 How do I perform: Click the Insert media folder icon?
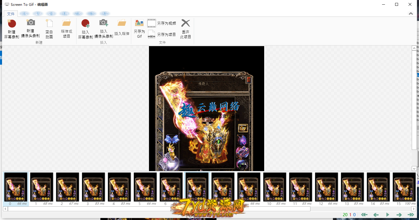click(122, 23)
